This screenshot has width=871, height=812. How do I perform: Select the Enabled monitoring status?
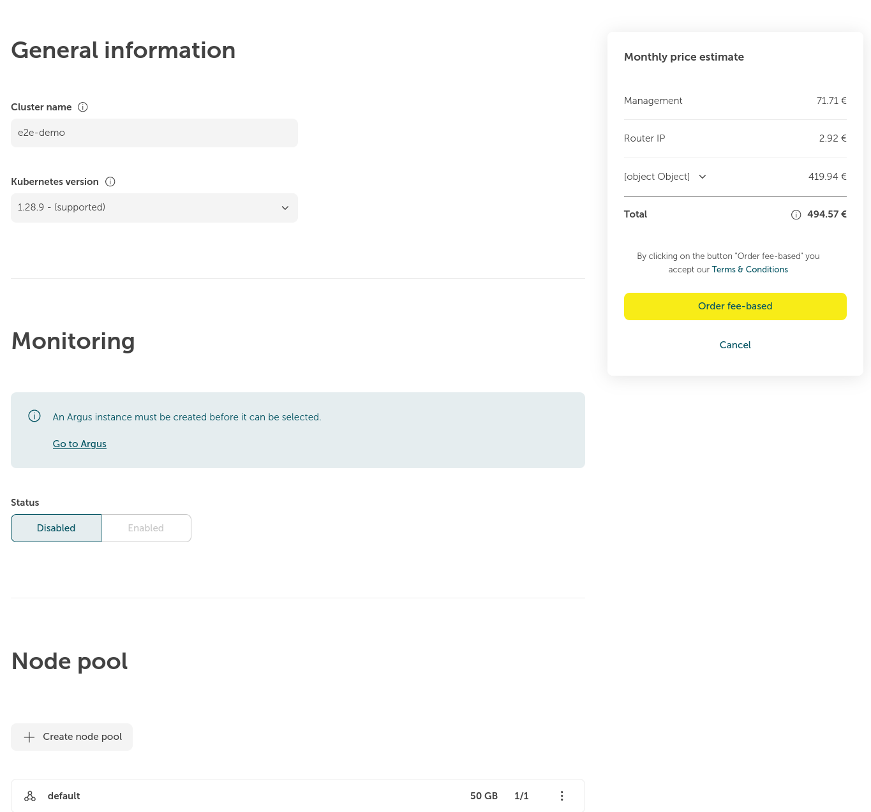click(146, 528)
